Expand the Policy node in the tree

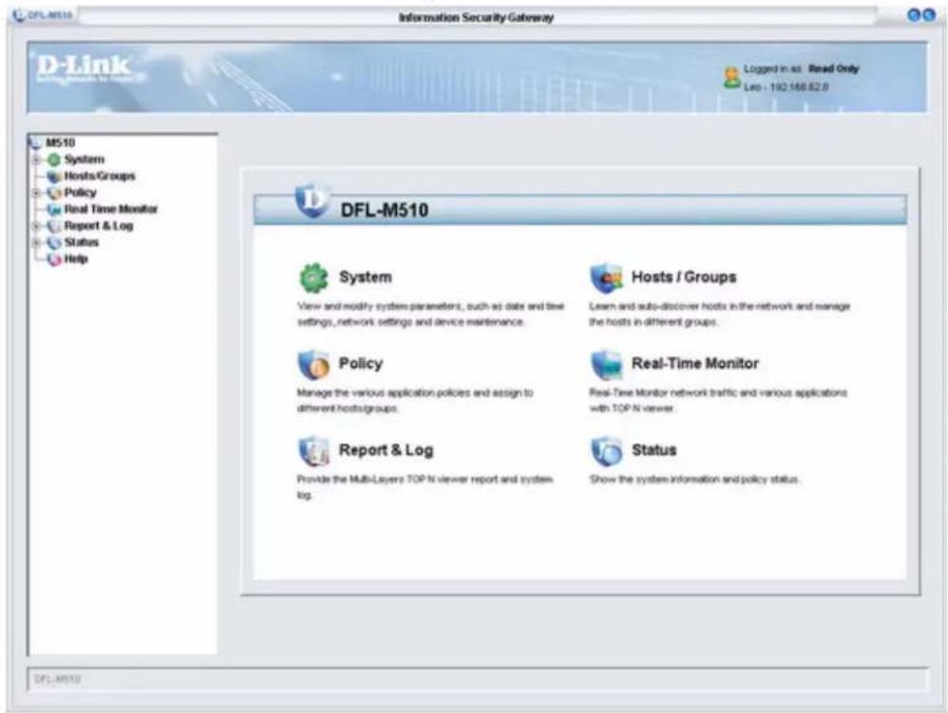click(36, 193)
